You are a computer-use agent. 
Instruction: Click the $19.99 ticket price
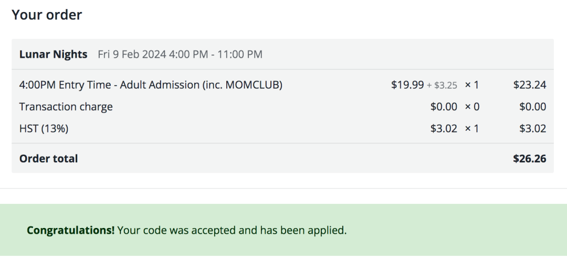[407, 85]
